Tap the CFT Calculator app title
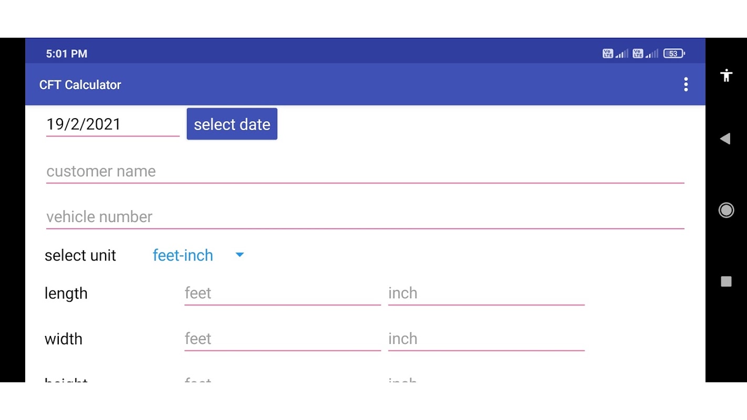Screen dimensions: 747x420 (80, 85)
